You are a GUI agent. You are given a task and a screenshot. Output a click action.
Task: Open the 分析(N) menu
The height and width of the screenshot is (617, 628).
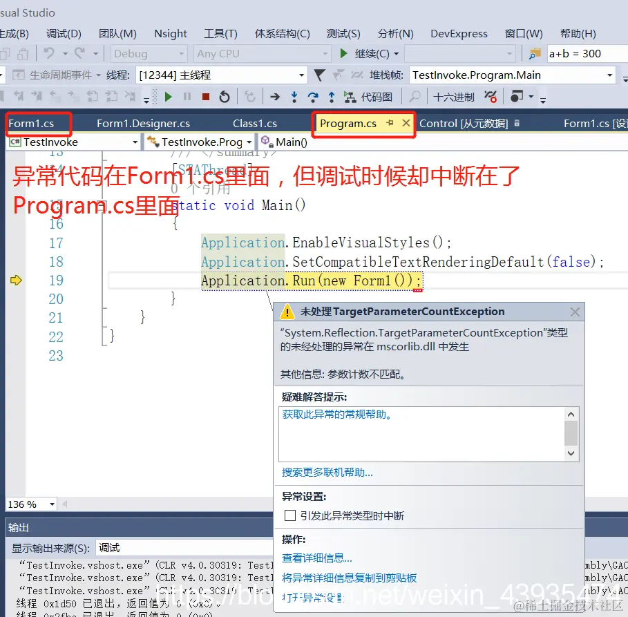coord(395,34)
